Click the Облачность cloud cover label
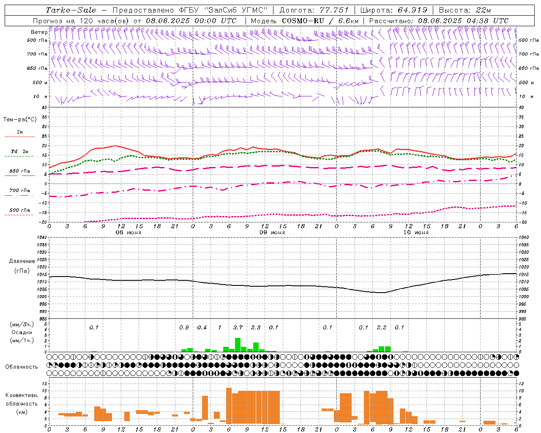The height and width of the screenshot is (433, 541). 22,367
